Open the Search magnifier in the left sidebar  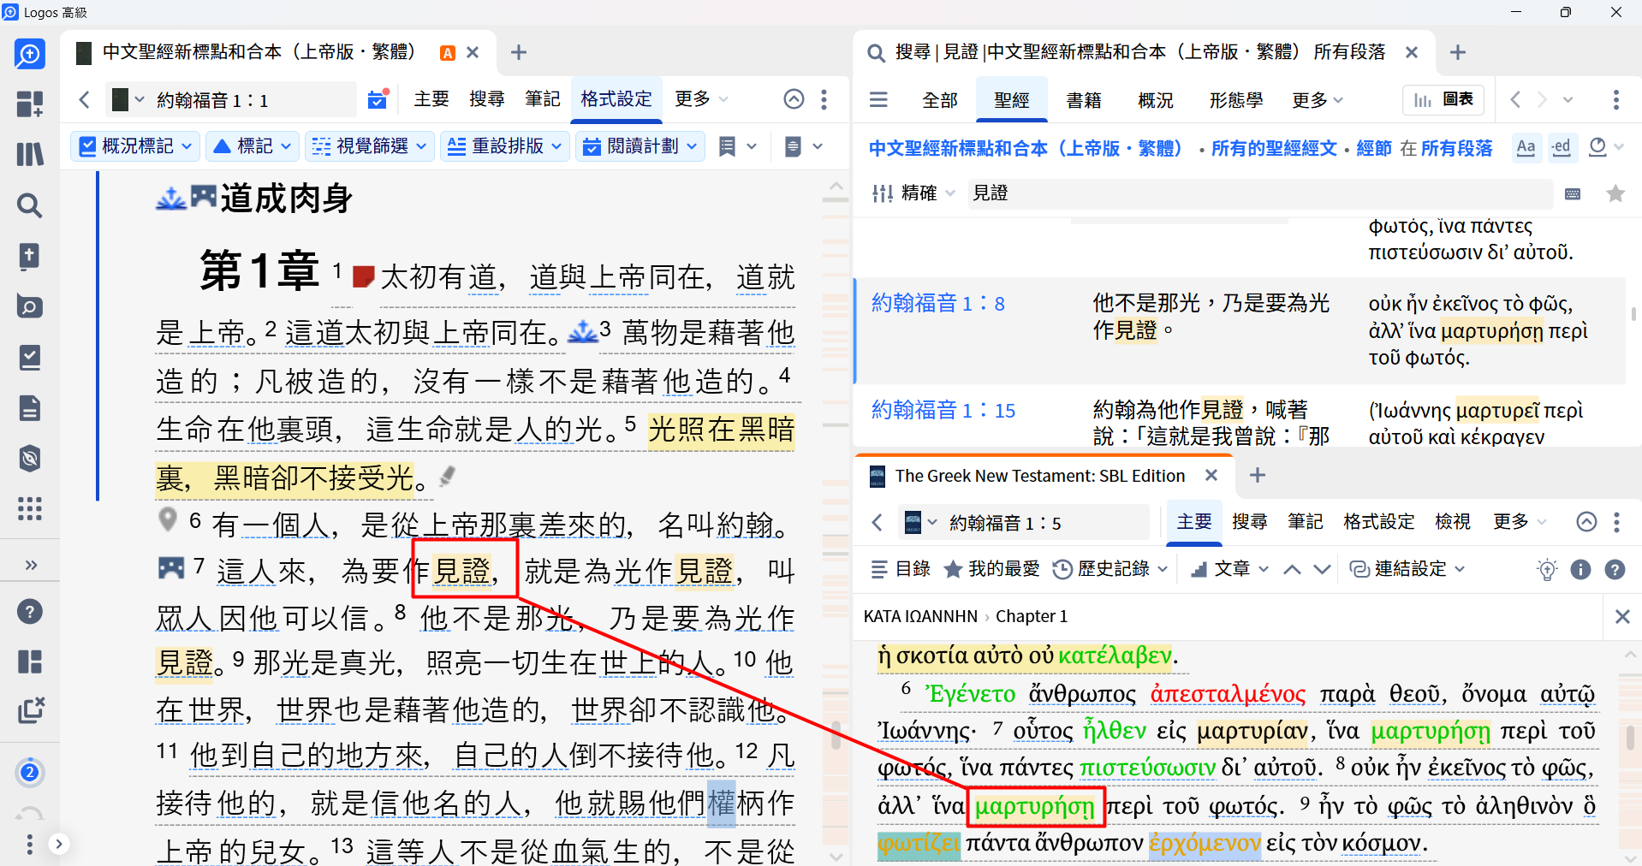tap(30, 205)
